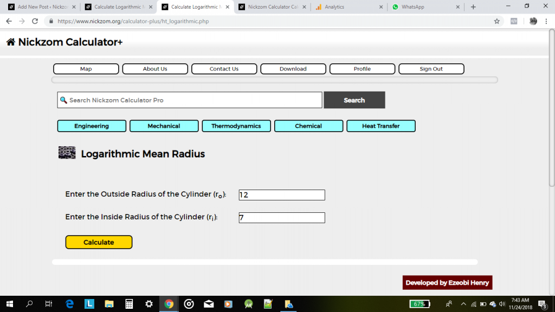The width and height of the screenshot is (555, 312).
Task: Open Task View on the taskbar
Action: [49, 304]
